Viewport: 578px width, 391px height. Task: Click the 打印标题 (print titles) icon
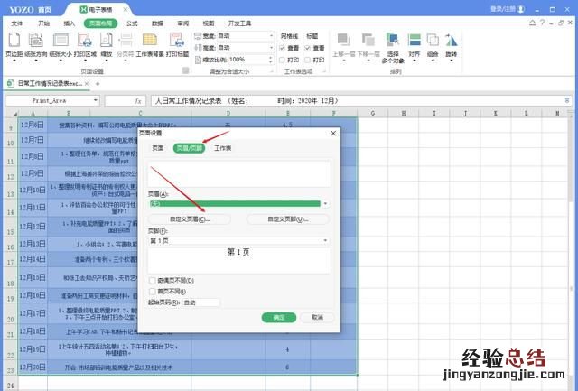click(x=177, y=42)
